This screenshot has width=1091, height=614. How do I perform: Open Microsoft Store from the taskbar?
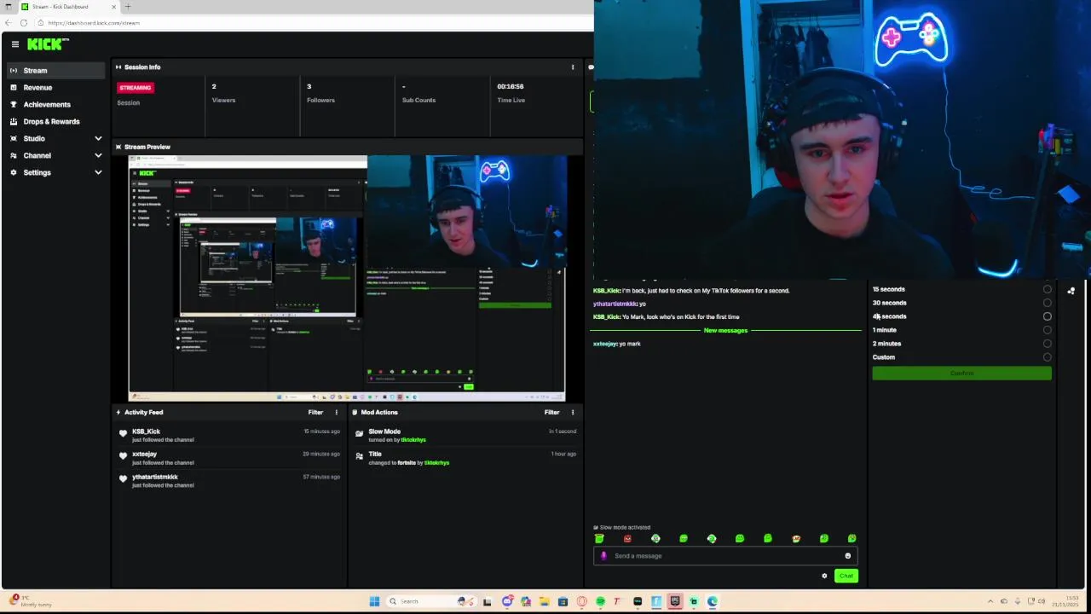point(563,601)
